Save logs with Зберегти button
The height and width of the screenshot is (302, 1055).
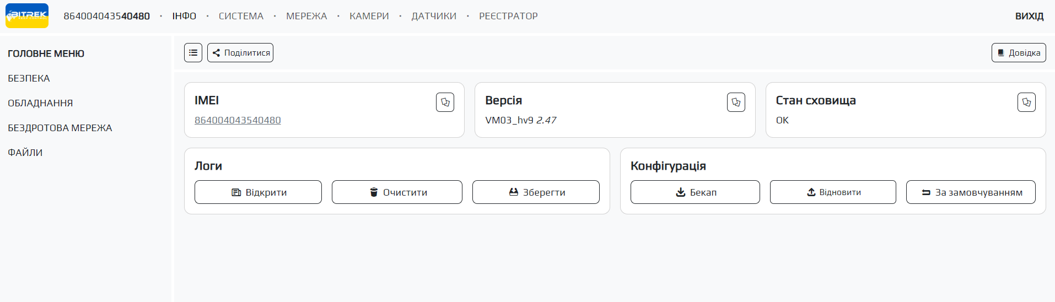[536, 192]
